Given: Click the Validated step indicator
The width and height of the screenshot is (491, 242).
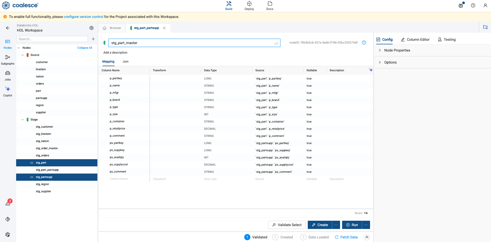Looking at the screenshot, I should pyautogui.click(x=256, y=237).
